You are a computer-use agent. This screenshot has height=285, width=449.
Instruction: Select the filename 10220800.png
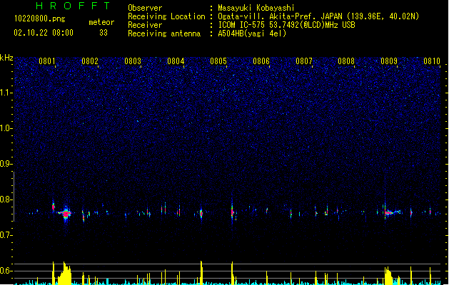click(39, 19)
